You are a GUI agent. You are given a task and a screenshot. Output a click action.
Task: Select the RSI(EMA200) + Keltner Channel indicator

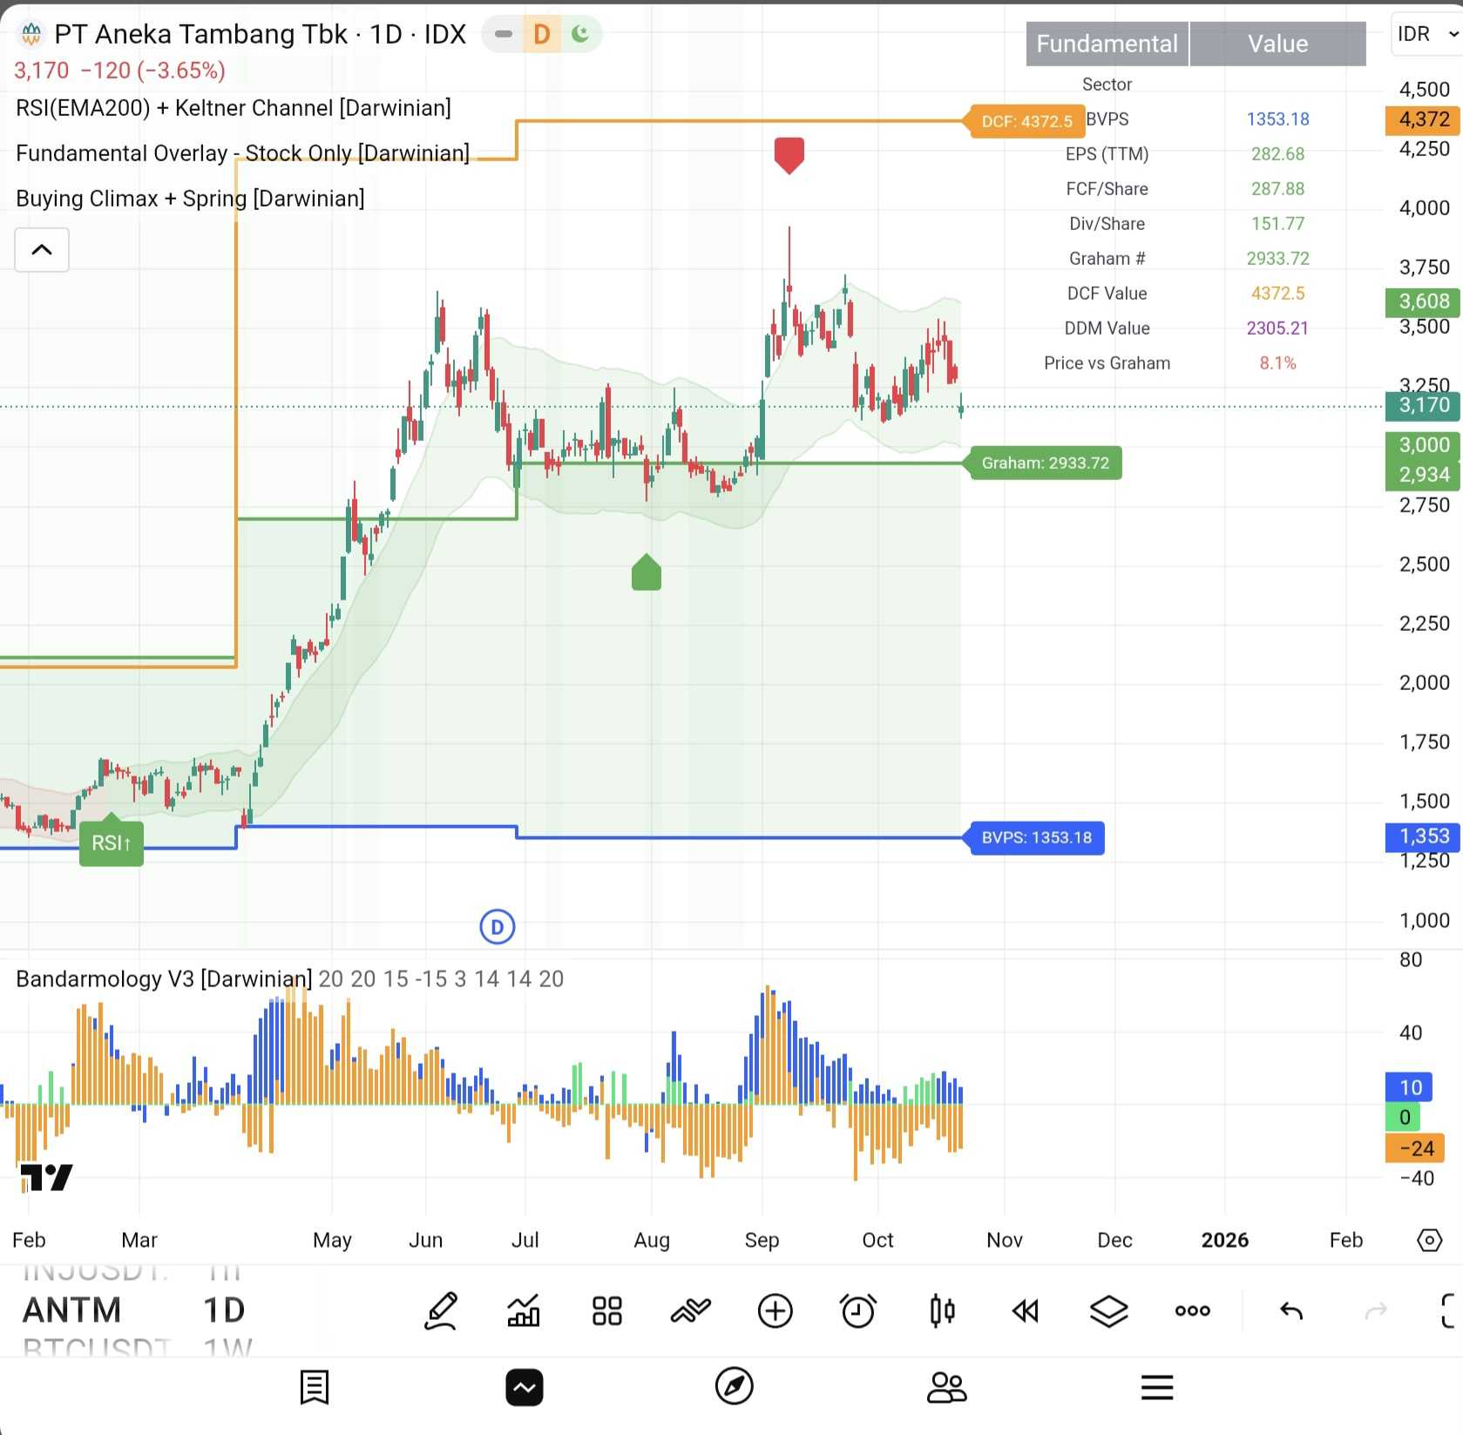(234, 108)
